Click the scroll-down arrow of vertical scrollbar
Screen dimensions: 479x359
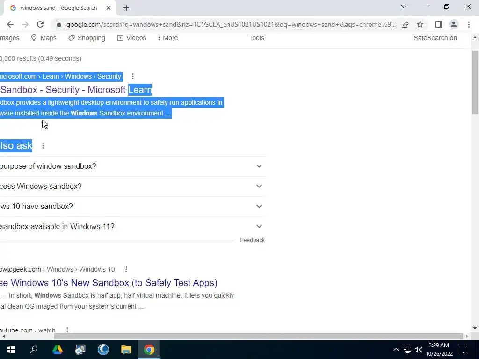[x=475, y=329]
